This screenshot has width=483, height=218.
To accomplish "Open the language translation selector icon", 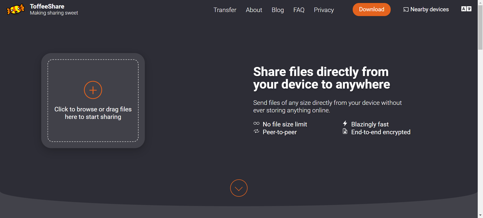I will 466,9.
